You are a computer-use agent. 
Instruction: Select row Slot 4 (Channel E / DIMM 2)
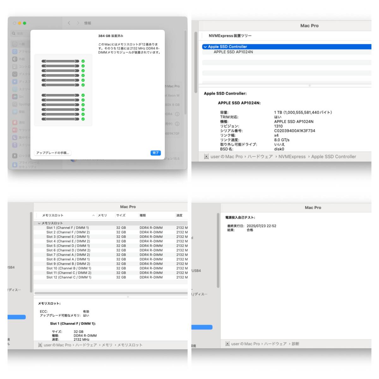[111, 241]
